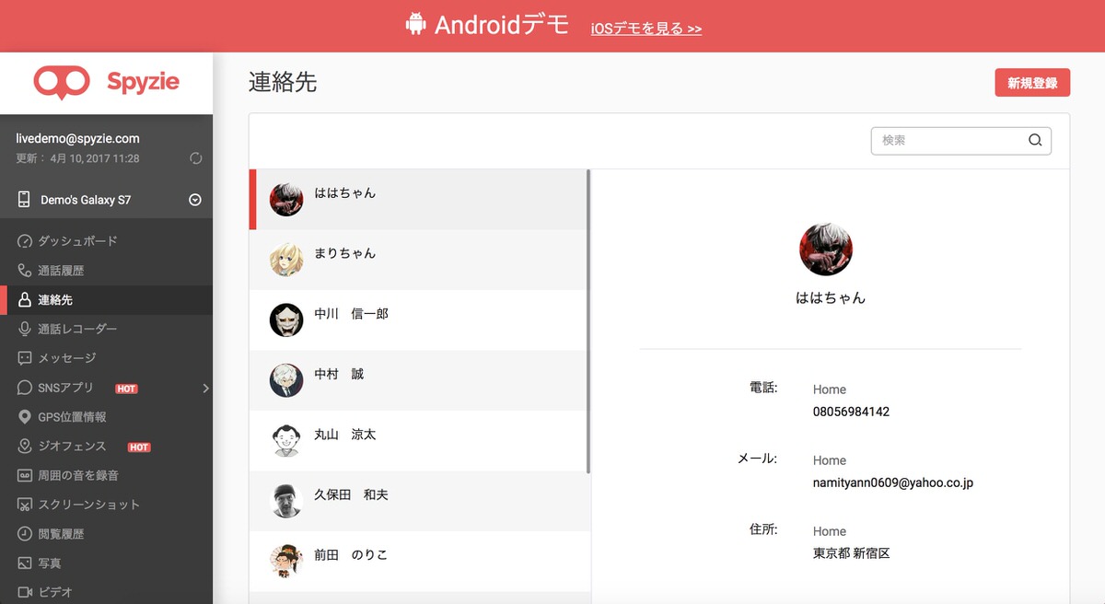The image size is (1105, 604).
Task: Click the search magnifier icon
Action: tap(1035, 140)
